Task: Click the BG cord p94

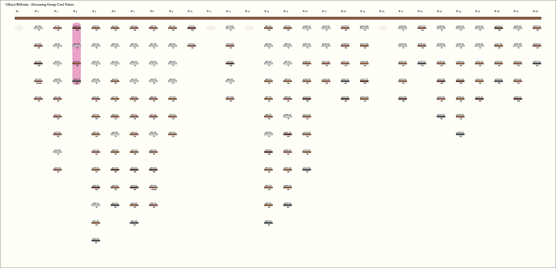Action: click(x=268, y=223)
